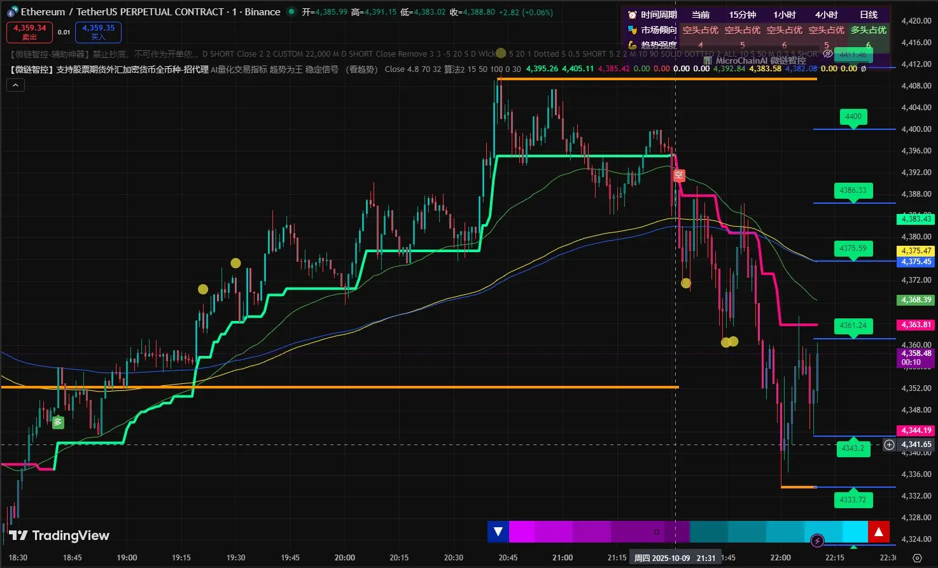Image resolution: width=938 pixels, height=568 pixels.
Task: Click the blue 4,359.35 买入 buy button
Action: point(98,32)
